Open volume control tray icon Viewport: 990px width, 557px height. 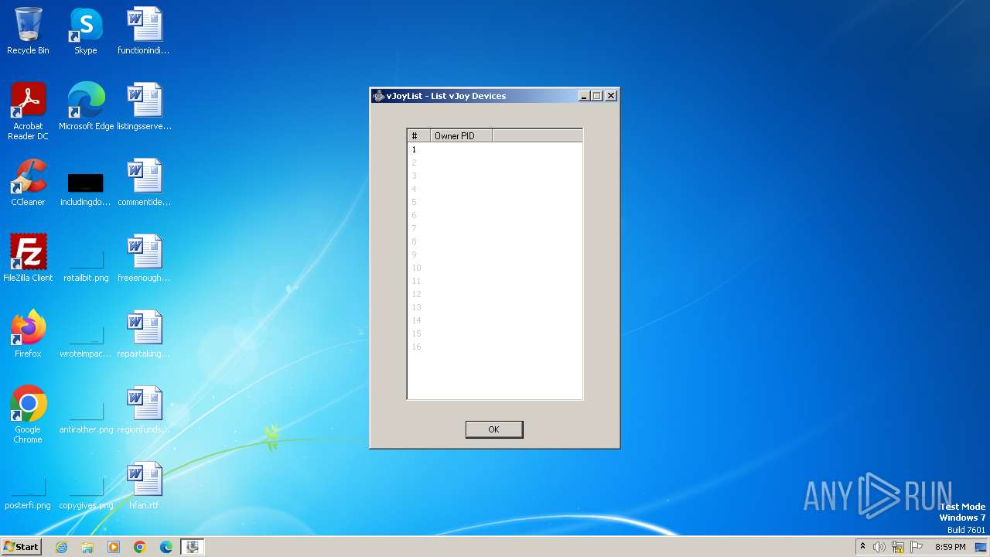pyautogui.click(x=879, y=547)
